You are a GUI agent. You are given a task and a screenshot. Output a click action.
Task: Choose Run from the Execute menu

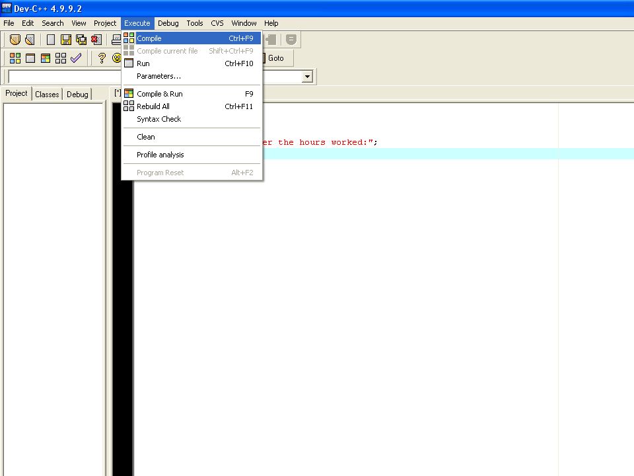click(x=192, y=63)
